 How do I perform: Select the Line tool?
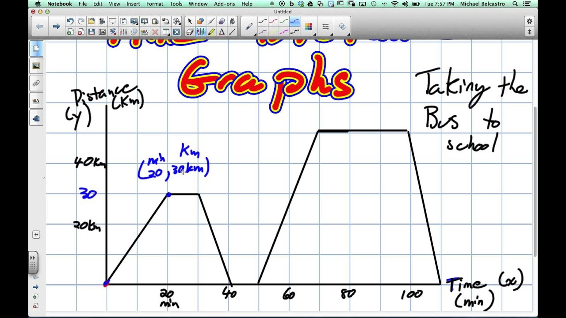point(233,32)
